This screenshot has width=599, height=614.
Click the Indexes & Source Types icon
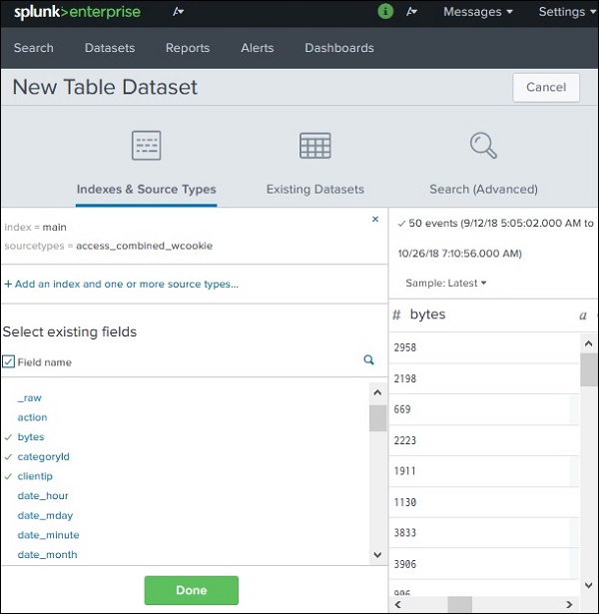[146, 146]
